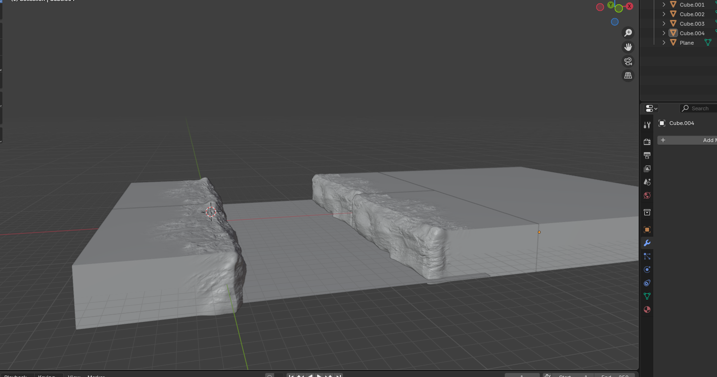
Task: Select Cube.001 name in the outliner
Action: pyautogui.click(x=692, y=5)
